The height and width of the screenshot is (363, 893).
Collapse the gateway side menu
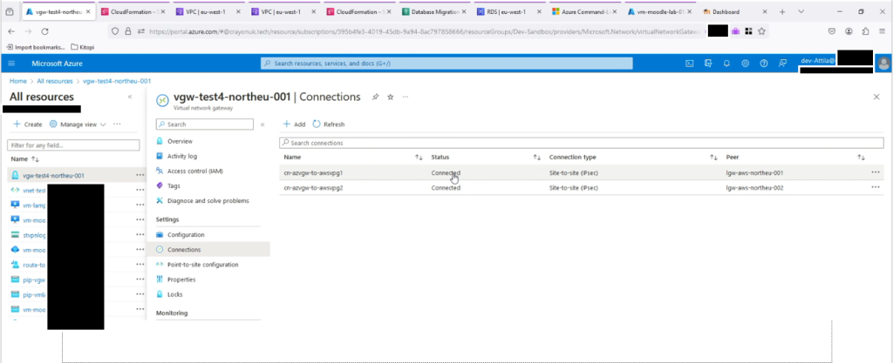tap(262, 124)
